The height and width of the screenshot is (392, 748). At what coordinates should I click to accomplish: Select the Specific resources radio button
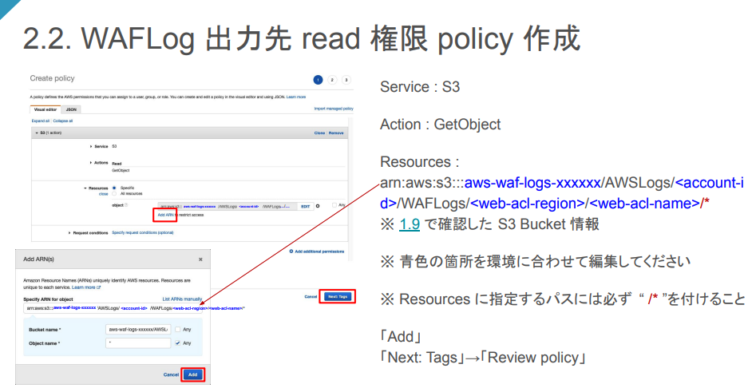[114, 188]
